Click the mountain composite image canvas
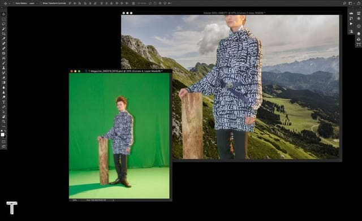 231,86
